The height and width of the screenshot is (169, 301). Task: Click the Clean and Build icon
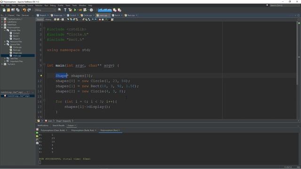70,10
